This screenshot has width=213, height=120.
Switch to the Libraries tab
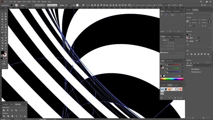click(x=188, y=10)
